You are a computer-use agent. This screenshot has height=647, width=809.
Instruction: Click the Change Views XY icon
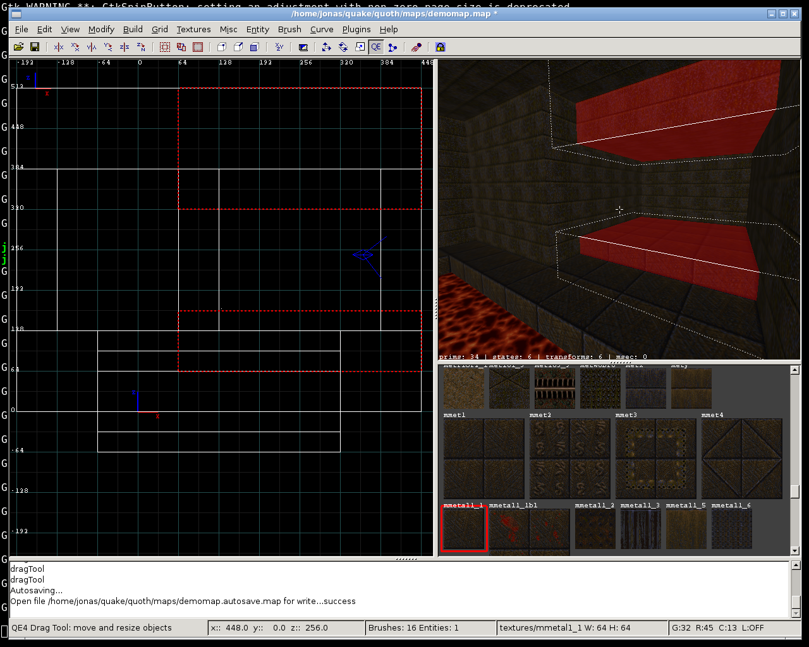279,47
